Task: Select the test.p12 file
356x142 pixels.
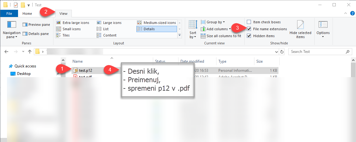Action: 85,70
